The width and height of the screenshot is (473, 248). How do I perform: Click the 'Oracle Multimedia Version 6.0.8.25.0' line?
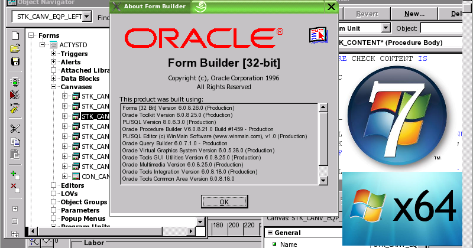pos(183,165)
